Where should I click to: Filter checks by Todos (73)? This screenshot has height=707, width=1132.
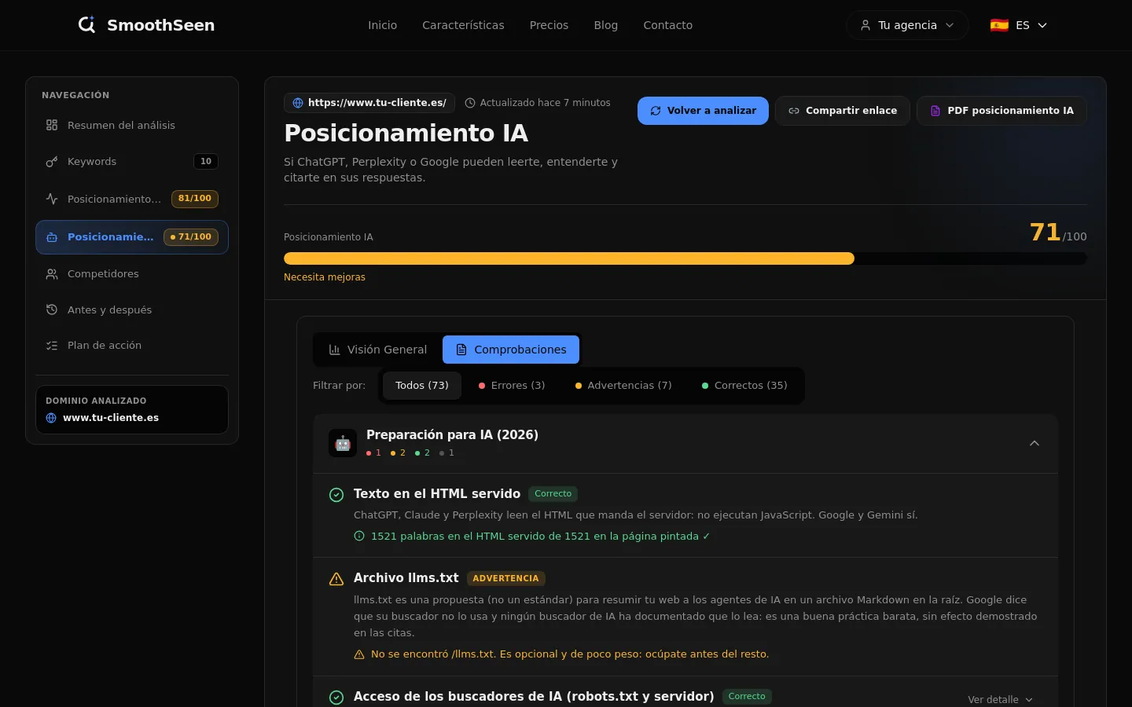pyautogui.click(x=422, y=386)
